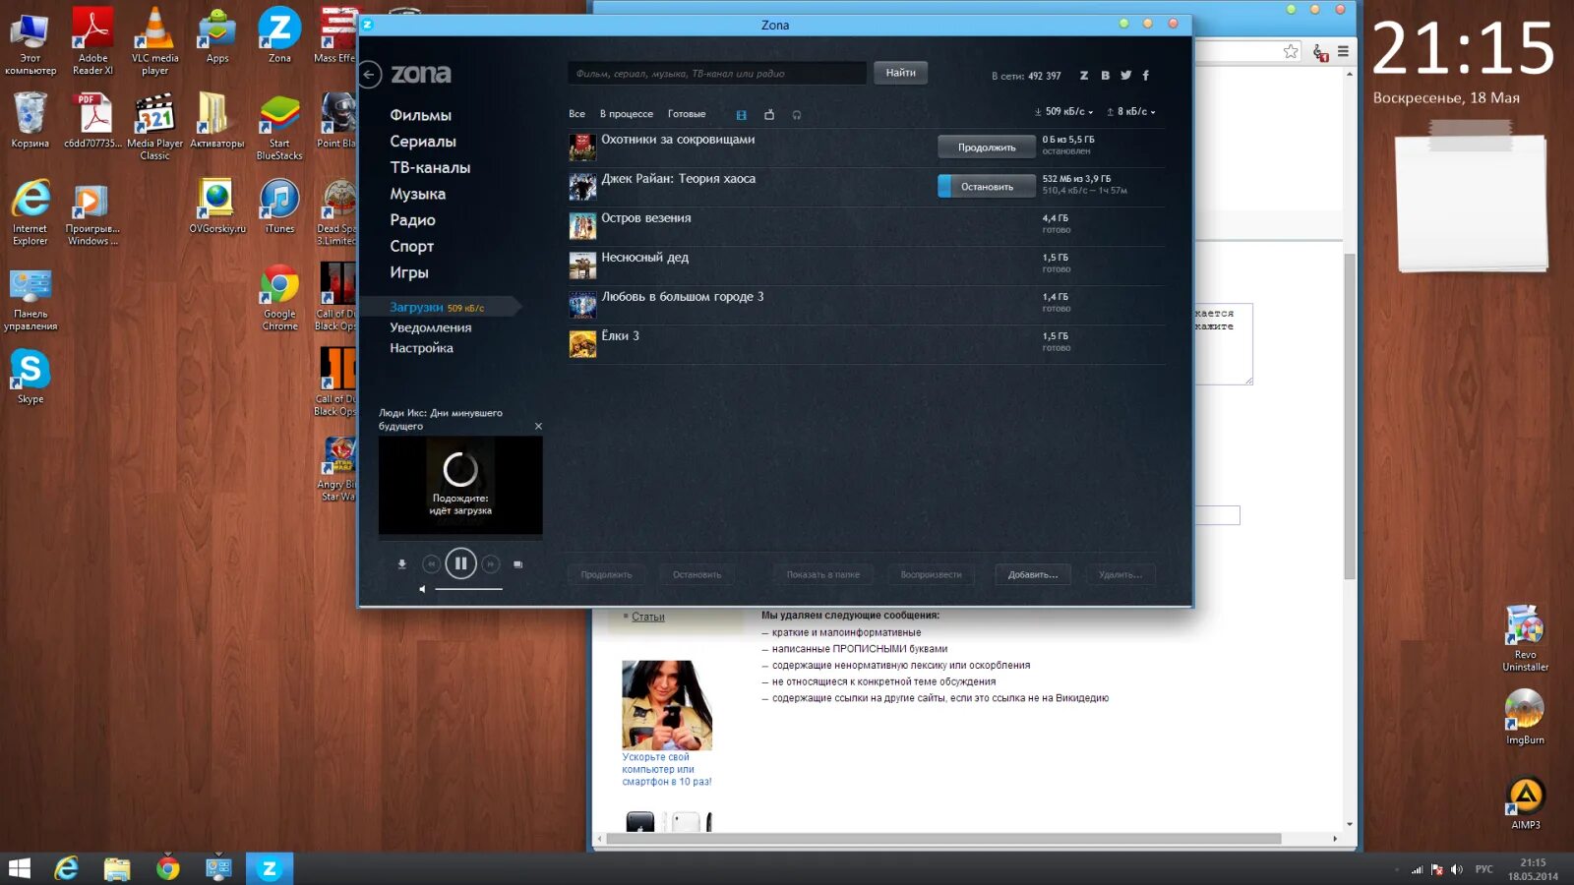Open Настройка in the sidebar
The image size is (1574, 885).
point(421,348)
